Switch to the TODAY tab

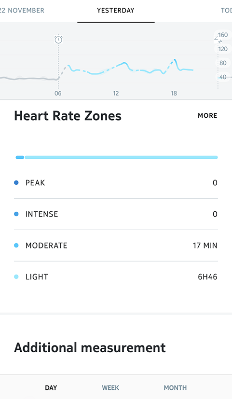(x=226, y=11)
